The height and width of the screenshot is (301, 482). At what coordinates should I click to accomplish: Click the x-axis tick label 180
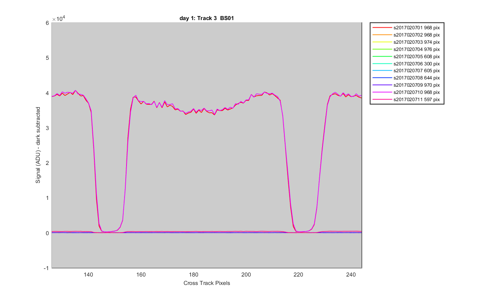tap(194, 275)
